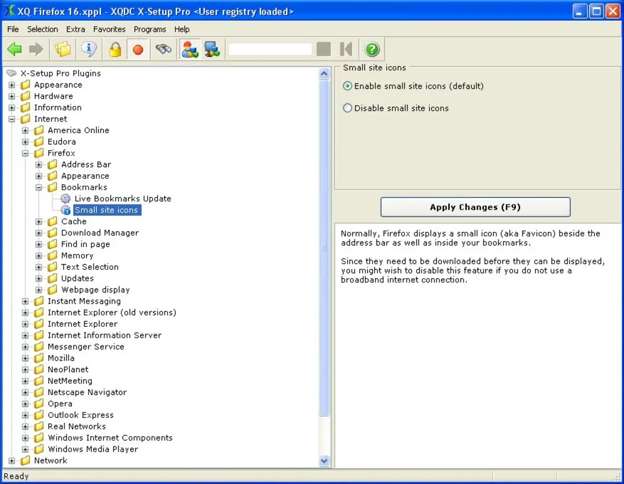Toggle the red record button in toolbar
Screen dimensions: 624x484
(x=138, y=50)
